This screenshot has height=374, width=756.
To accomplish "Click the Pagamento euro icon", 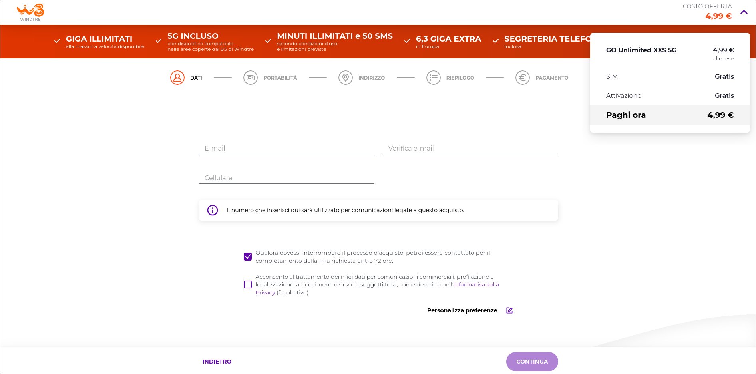I will [523, 78].
